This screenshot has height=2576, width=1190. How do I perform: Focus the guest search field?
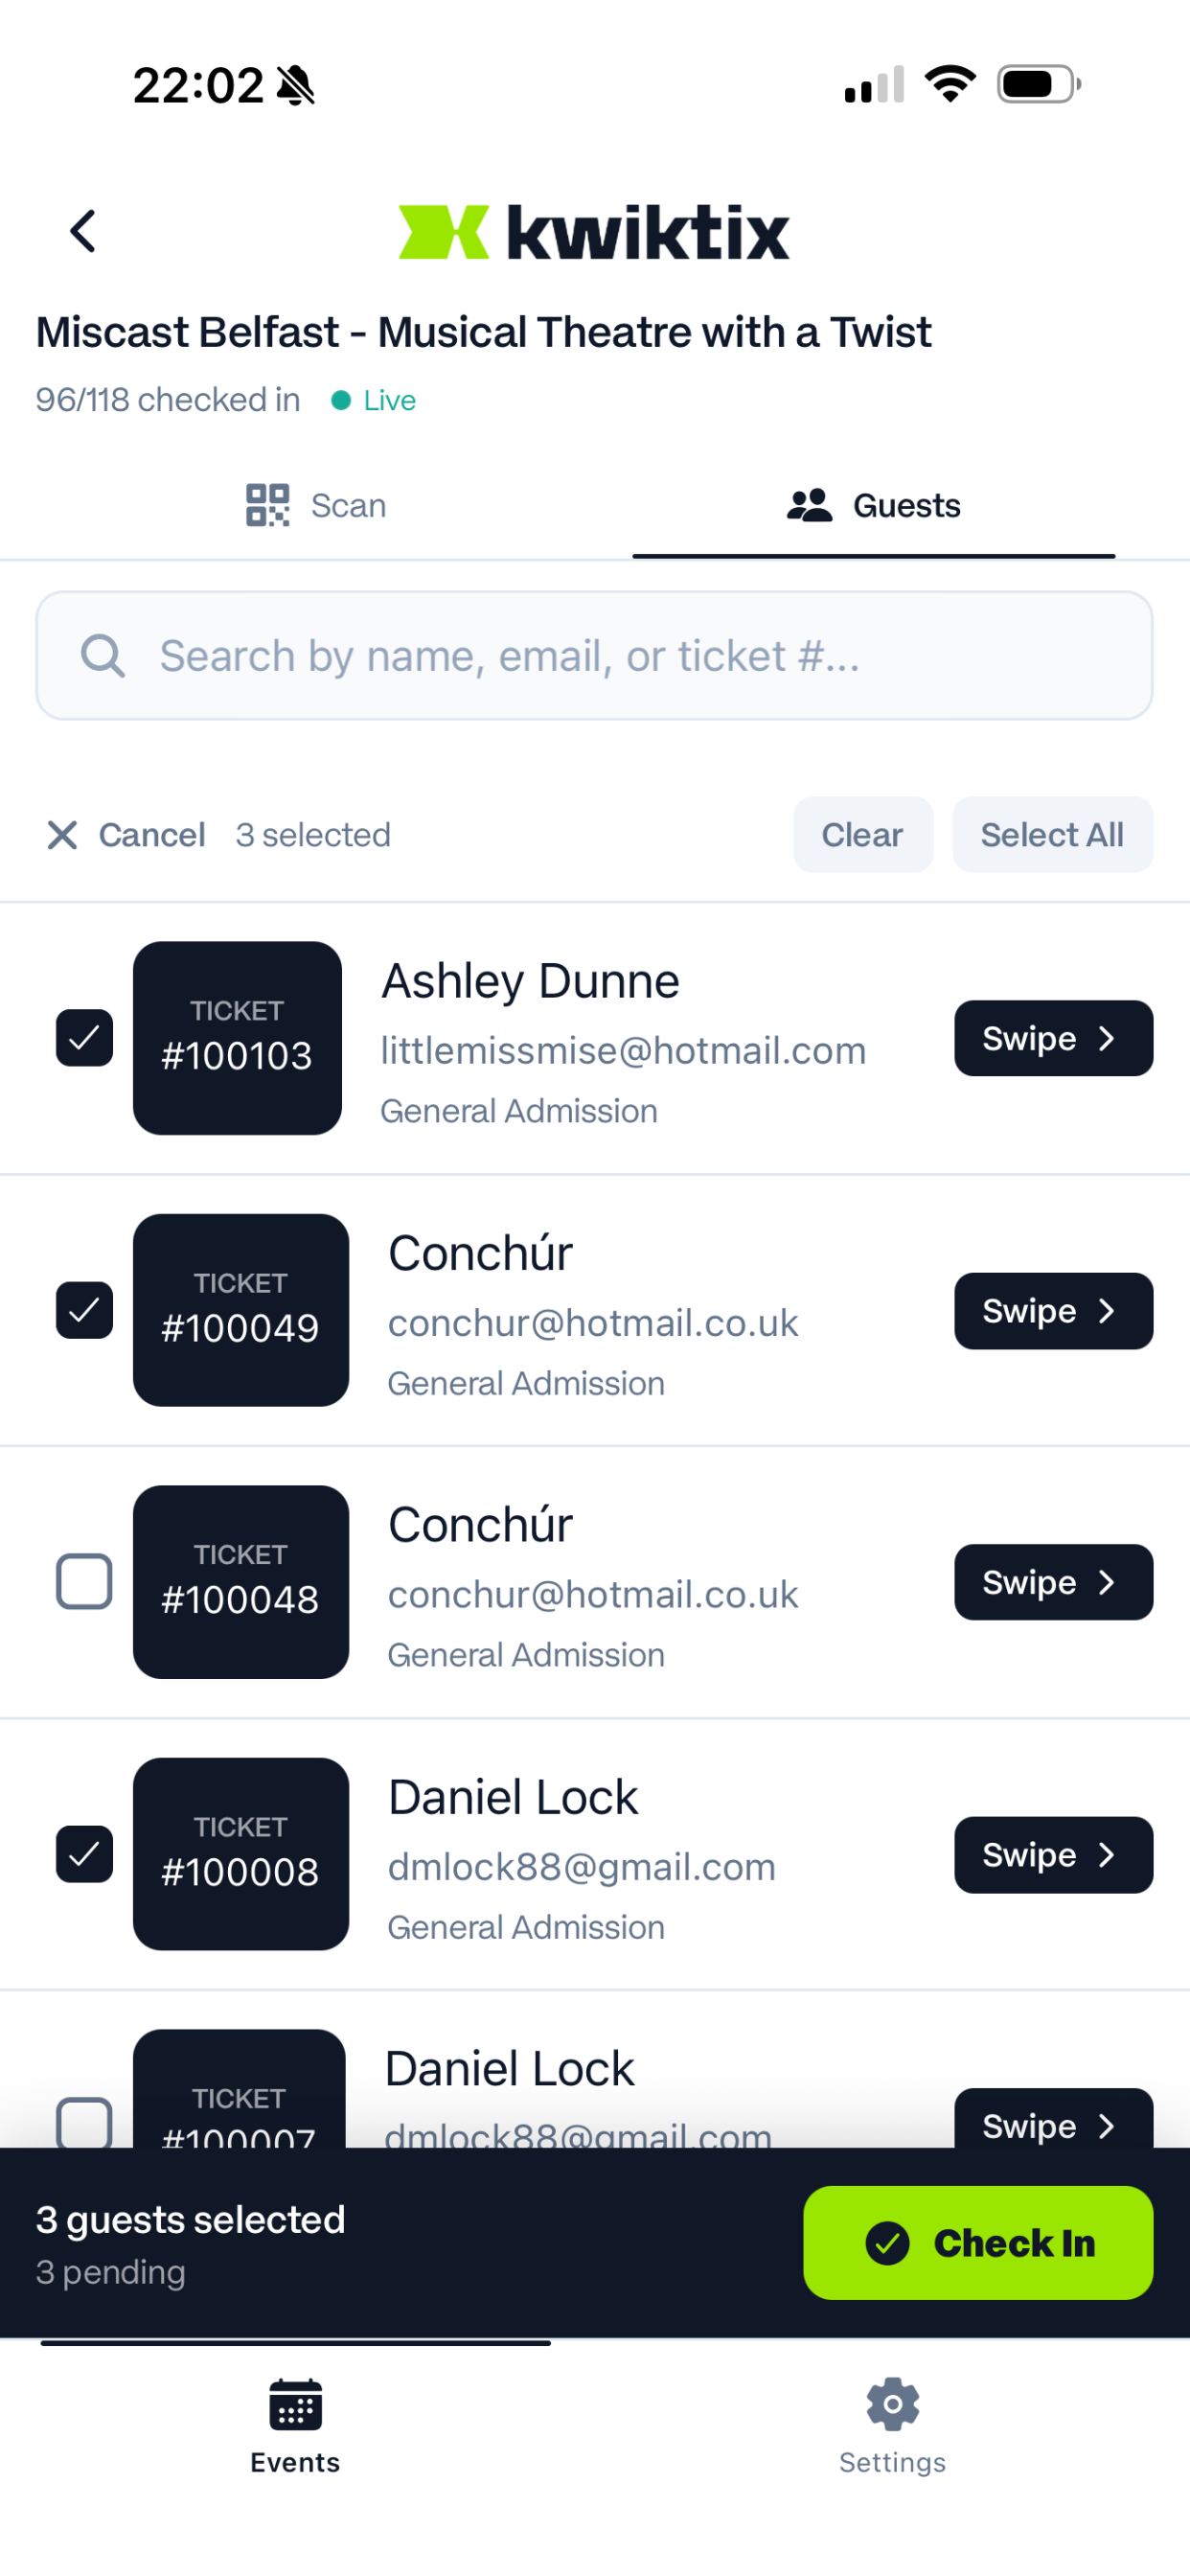click(594, 656)
